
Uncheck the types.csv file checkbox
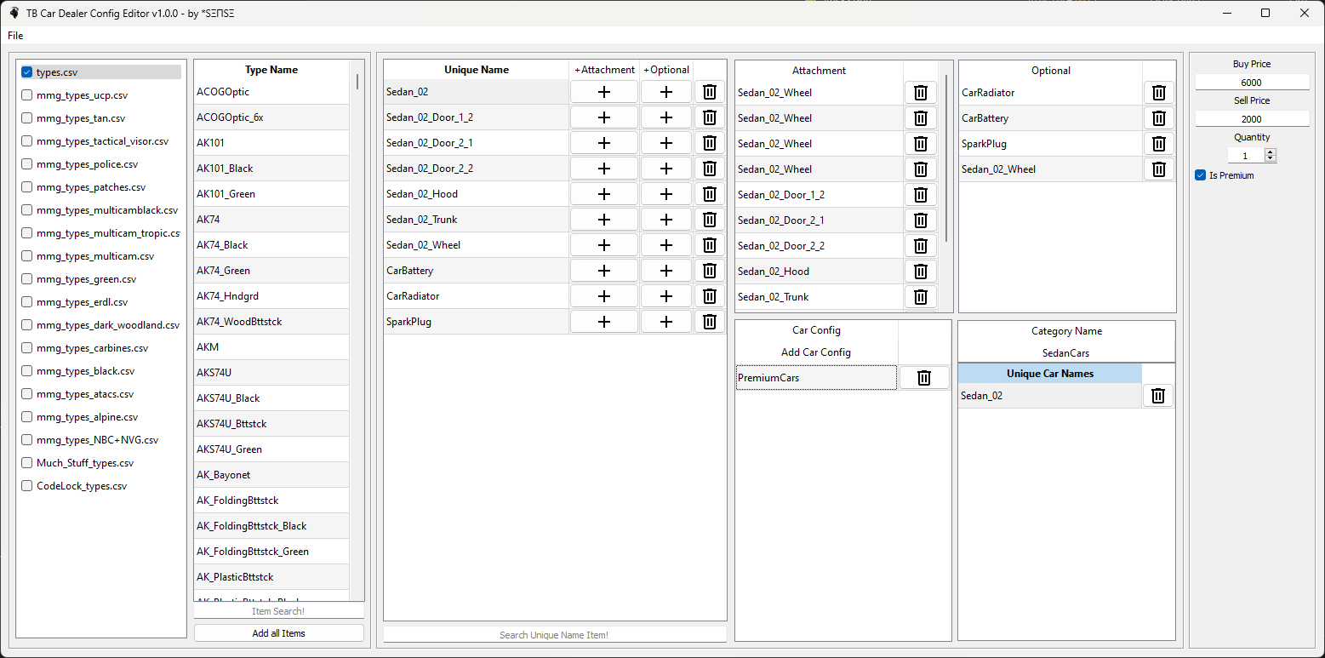(27, 72)
